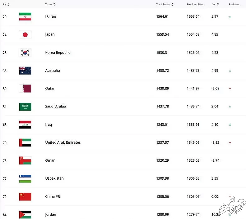This screenshot has width=246, height=219.
Task: Click the Positions column header
Action: point(234,4)
